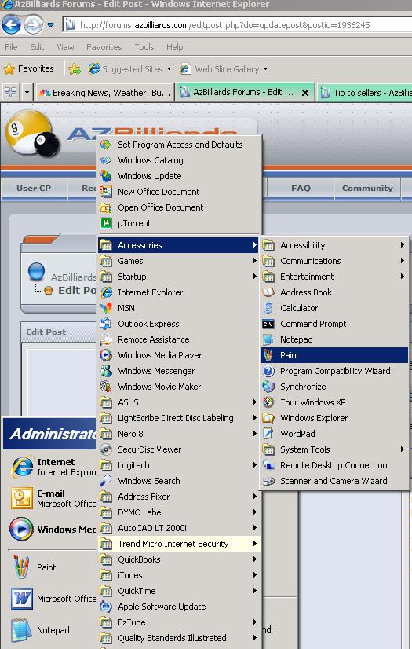This screenshot has height=649, width=412.
Task: Open Windows Media Player from All Programs
Action: tap(159, 355)
